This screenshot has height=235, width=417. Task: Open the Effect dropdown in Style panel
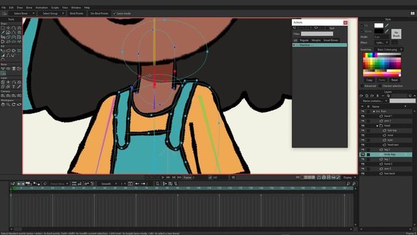click(x=381, y=42)
